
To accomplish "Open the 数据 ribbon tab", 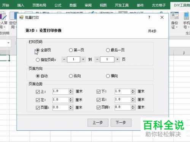I will [x=73, y=5].
